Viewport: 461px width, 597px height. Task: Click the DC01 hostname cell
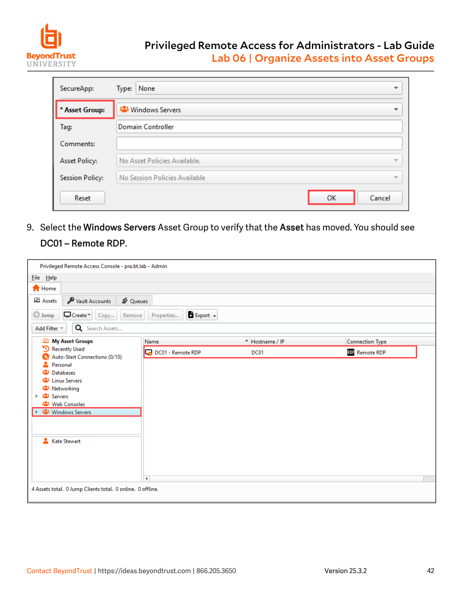[x=258, y=352]
